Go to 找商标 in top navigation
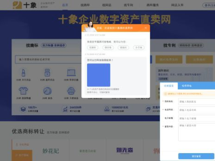Screen dimensions: 215x161 pos(85,5)
